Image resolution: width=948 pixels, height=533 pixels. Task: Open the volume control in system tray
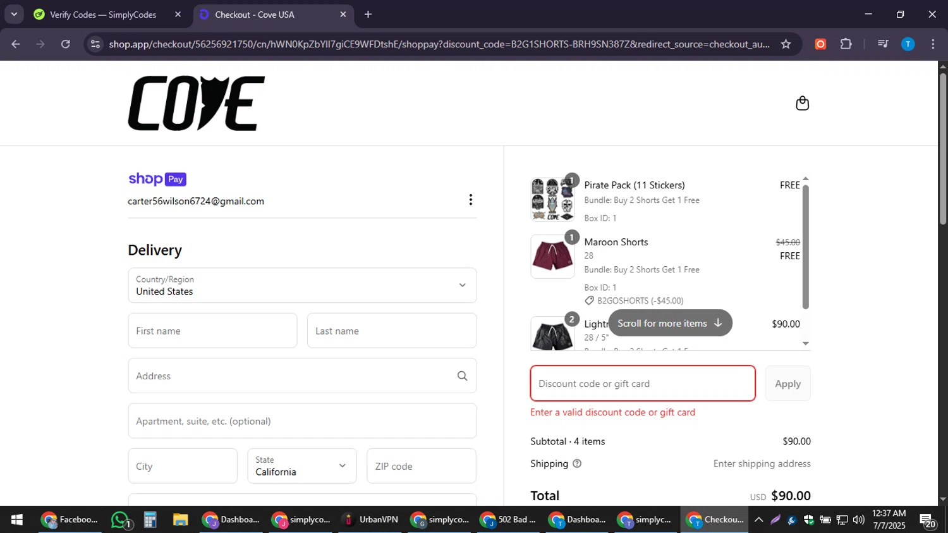[858, 520]
